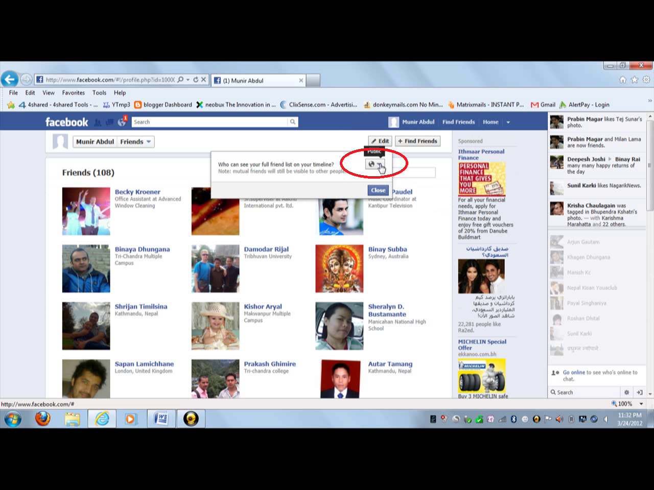Click Find Friends in blue top bar
Screen dimensions: 654x490
(x=458, y=122)
